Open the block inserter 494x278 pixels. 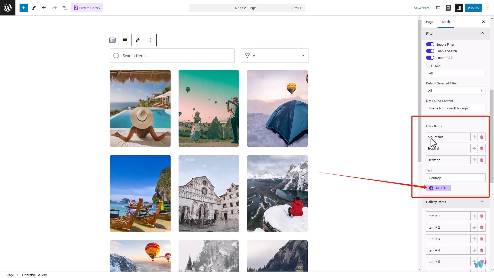pos(23,8)
